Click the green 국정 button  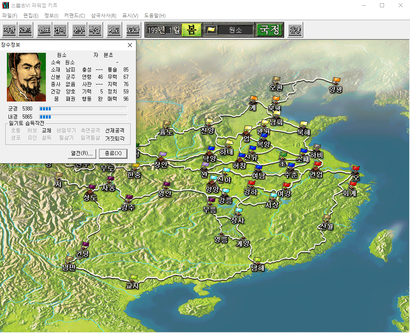coord(270,30)
